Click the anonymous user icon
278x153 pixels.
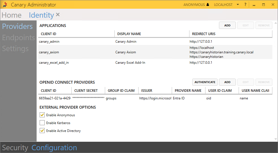(x=208, y=5)
